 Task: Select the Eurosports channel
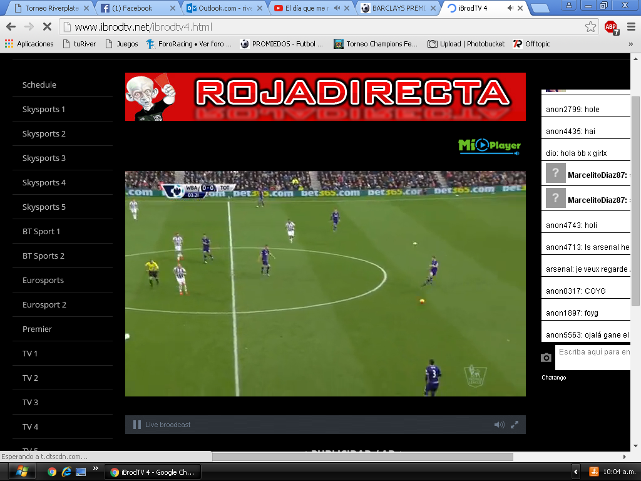[43, 280]
